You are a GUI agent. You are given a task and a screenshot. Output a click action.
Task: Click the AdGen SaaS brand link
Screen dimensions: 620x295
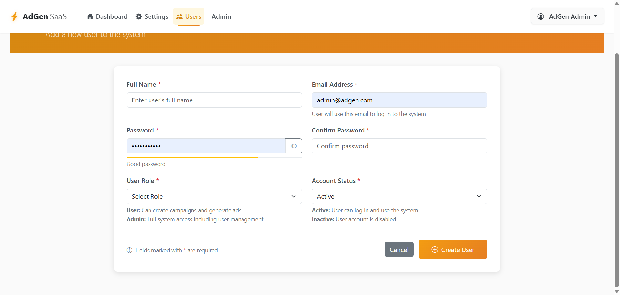[39, 16]
